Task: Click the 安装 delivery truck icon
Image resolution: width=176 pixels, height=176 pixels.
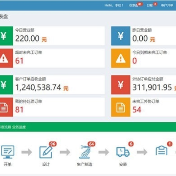Action: click(x=123, y=152)
